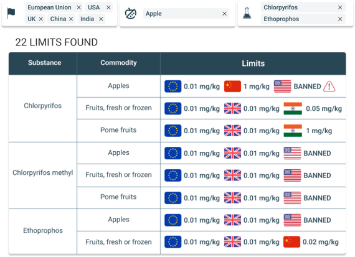Click Apples commodity in the Chlorpyrifos group
Image resolution: width=355 pixels, height=257 pixels.
point(118,86)
